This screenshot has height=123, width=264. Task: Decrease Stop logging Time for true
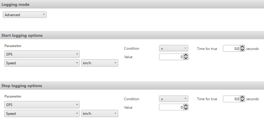click(x=242, y=100)
